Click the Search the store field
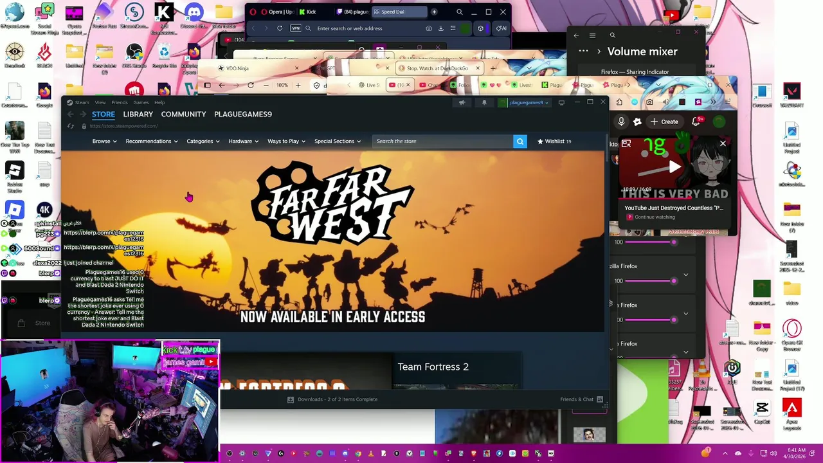This screenshot has height=463, width=823. 442,141
